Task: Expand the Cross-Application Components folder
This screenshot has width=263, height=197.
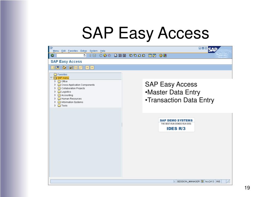Action: [x=55, y=85]
